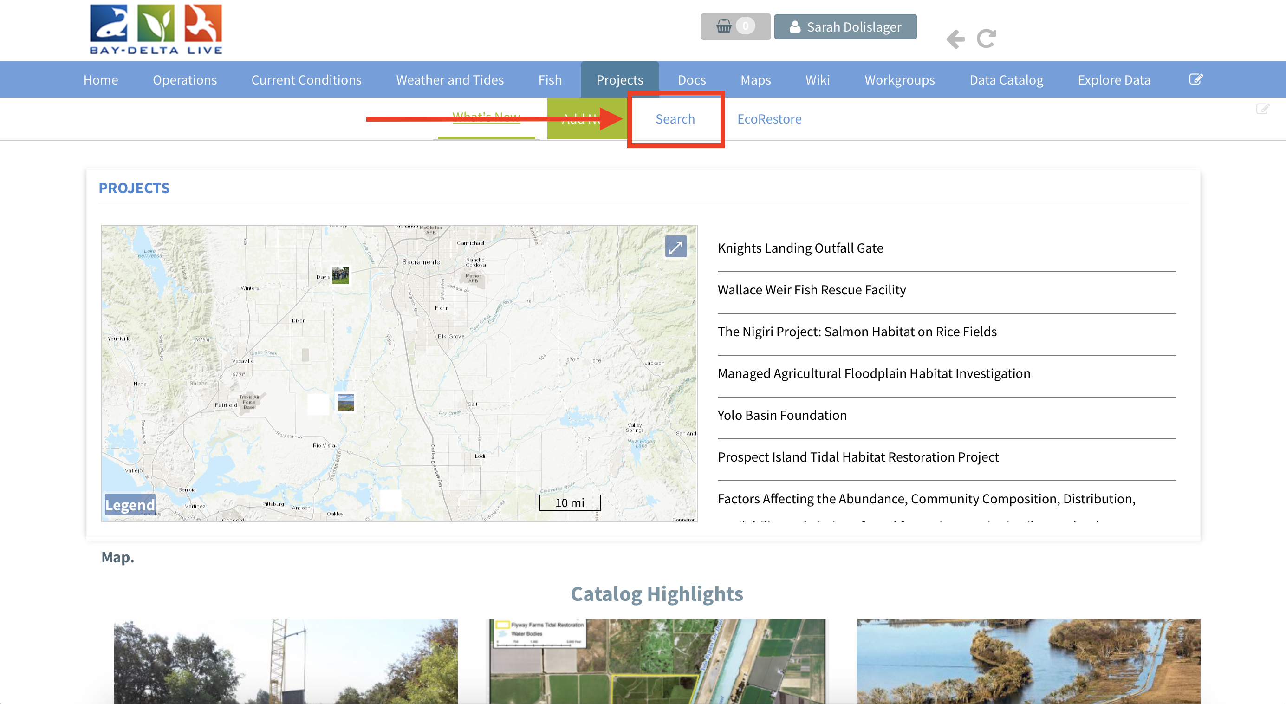The width and height of the screenshot is (1286, 704).
Task: Open the map Legend
Action: [130, 505]
